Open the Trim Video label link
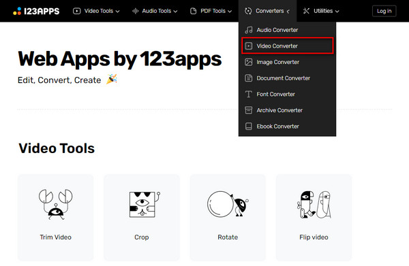The image size is (409, 266). [x=56, y=237]
